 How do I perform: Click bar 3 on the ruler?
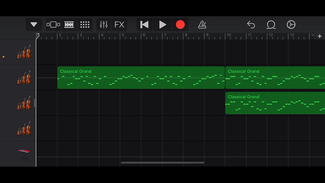click(x=81, y=35)
